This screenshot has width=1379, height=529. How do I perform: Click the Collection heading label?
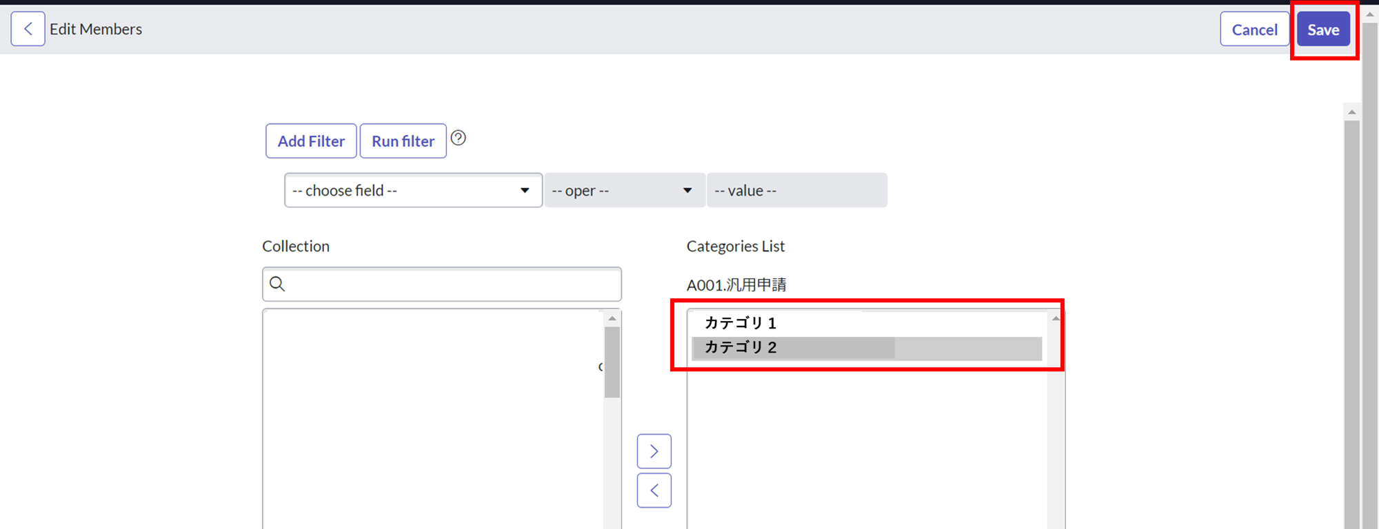point(296,246)
